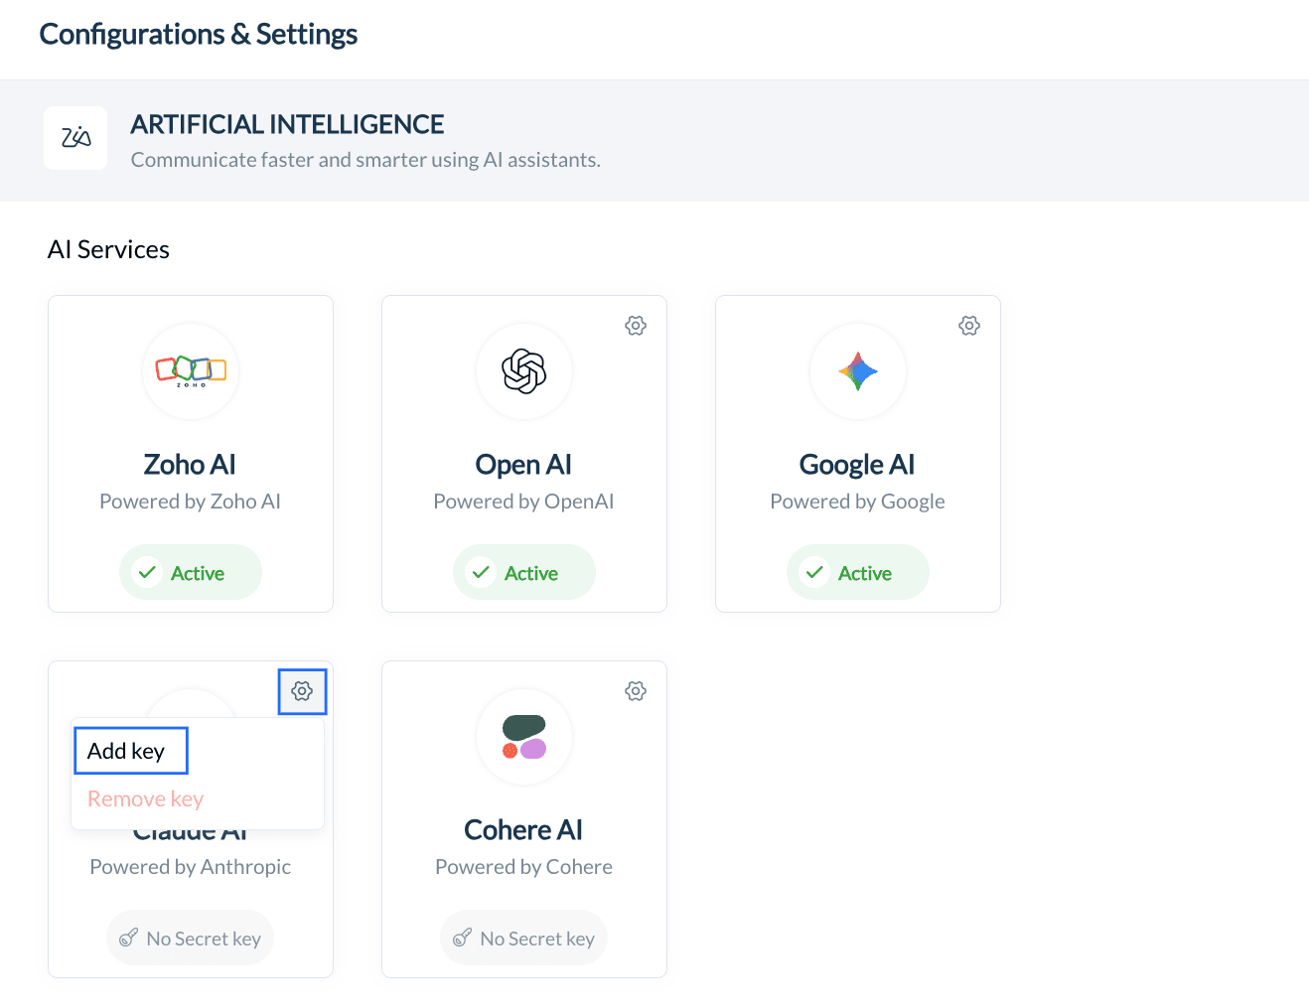
Task: Click the gear icon on Claude AI card
Action: [302, 691]
